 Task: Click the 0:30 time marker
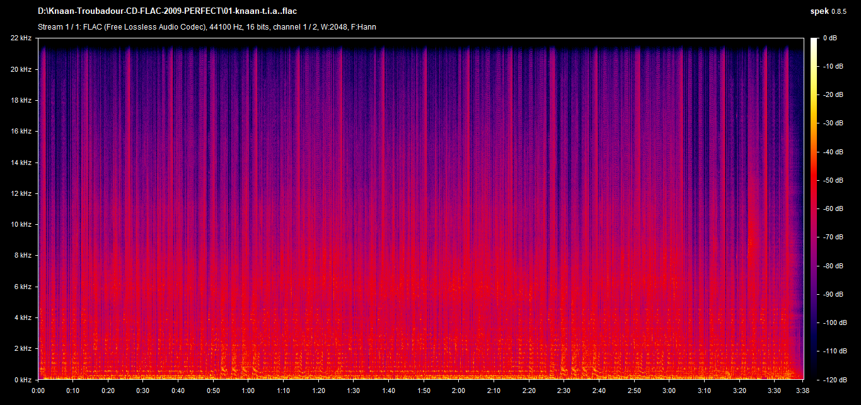pyautogui.click(x=143, y=390)
